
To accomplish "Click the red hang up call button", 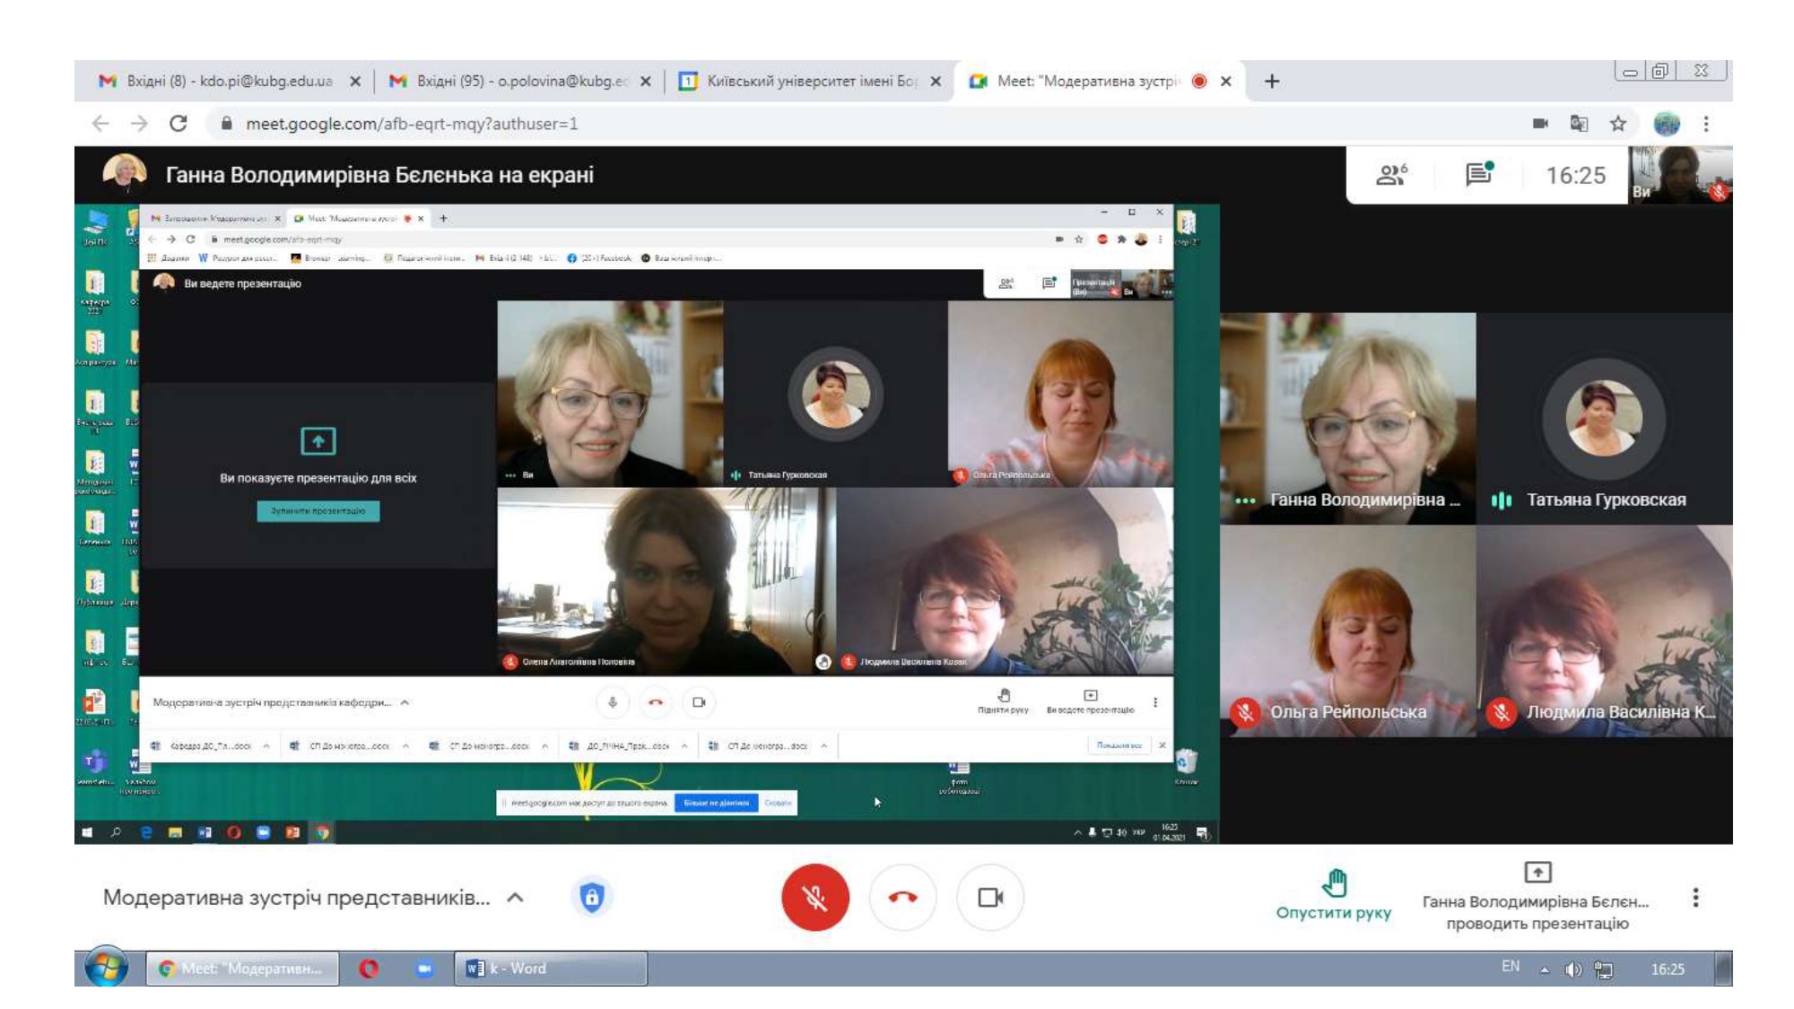I will pyautogui.click(x=902, y=898).
